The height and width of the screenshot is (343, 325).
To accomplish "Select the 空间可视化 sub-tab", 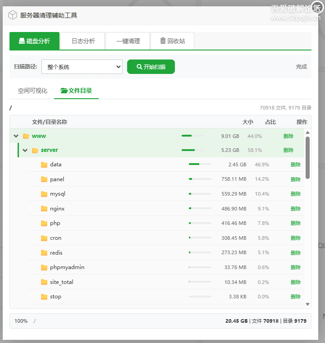I will pos(32,91).
